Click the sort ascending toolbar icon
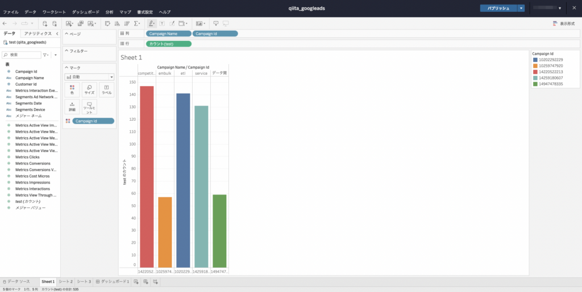Viewport: 582px width, 292px height. 117,24
